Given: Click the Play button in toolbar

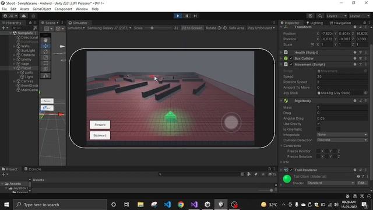Looking at the screenshot, I should pos(178,16).
